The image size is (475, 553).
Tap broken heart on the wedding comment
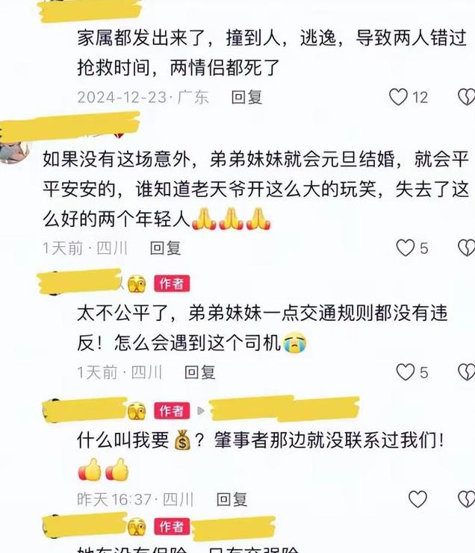[x=466, y=248]
